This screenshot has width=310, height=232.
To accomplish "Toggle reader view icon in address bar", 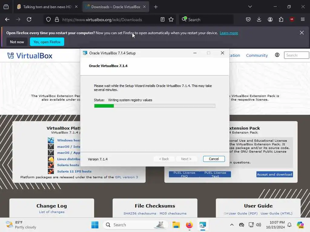I will point(163,19).
